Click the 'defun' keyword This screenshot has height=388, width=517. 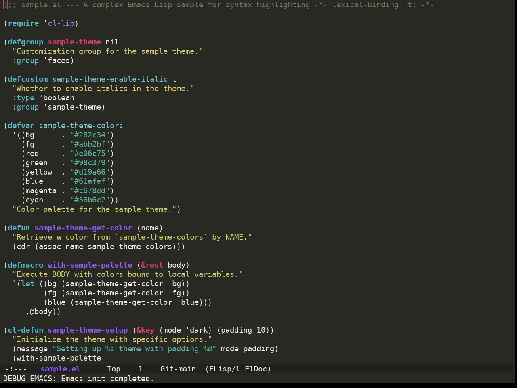pyautogui.click(x=19, y=228)
